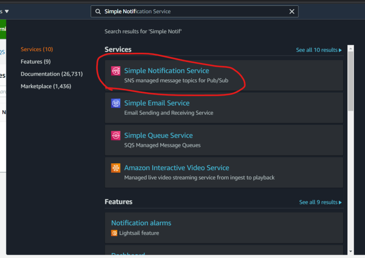365x258 pixels.
Task: Focus the Simple Notification Service search field
Action: [194, 11]
